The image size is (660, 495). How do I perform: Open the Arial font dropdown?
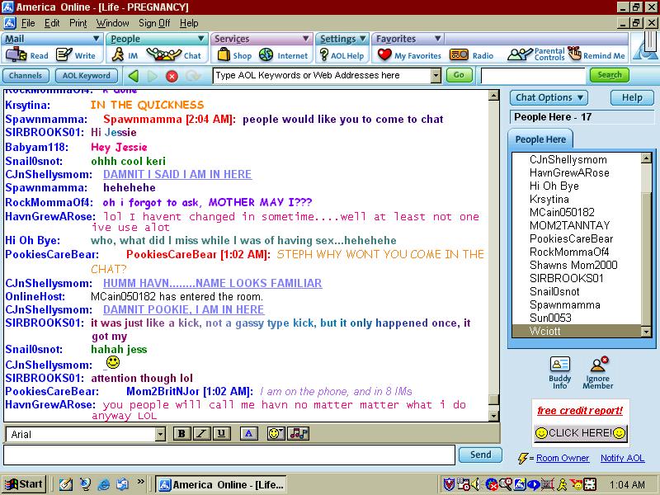click(160, 434)
